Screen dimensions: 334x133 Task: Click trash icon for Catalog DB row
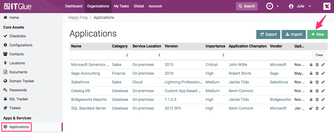pyautogui.click(x=317, y=91)
